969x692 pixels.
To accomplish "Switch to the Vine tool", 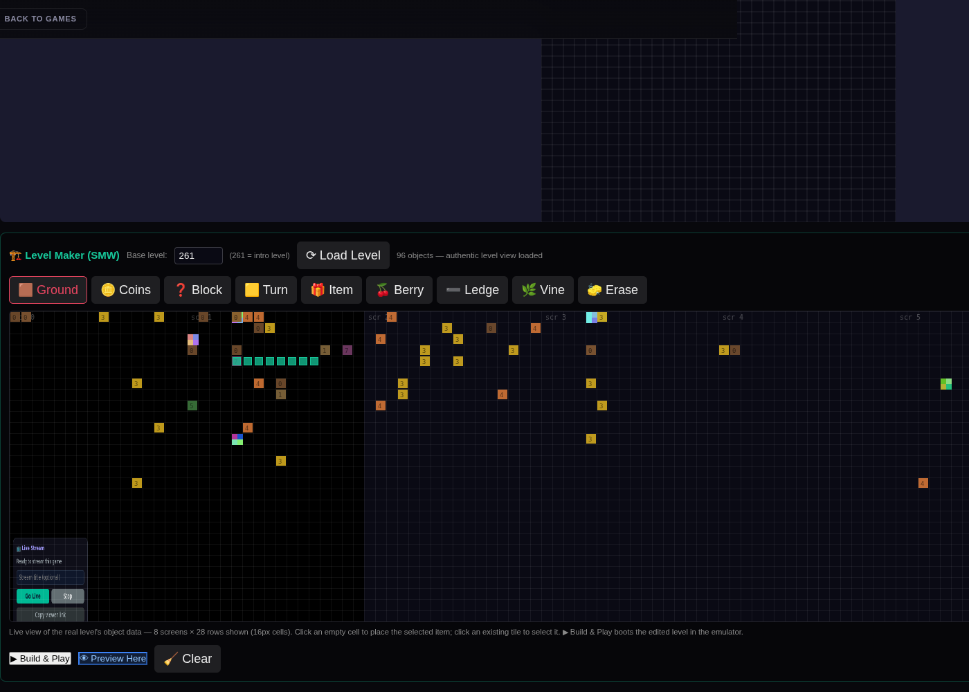I will click(543, 290).
